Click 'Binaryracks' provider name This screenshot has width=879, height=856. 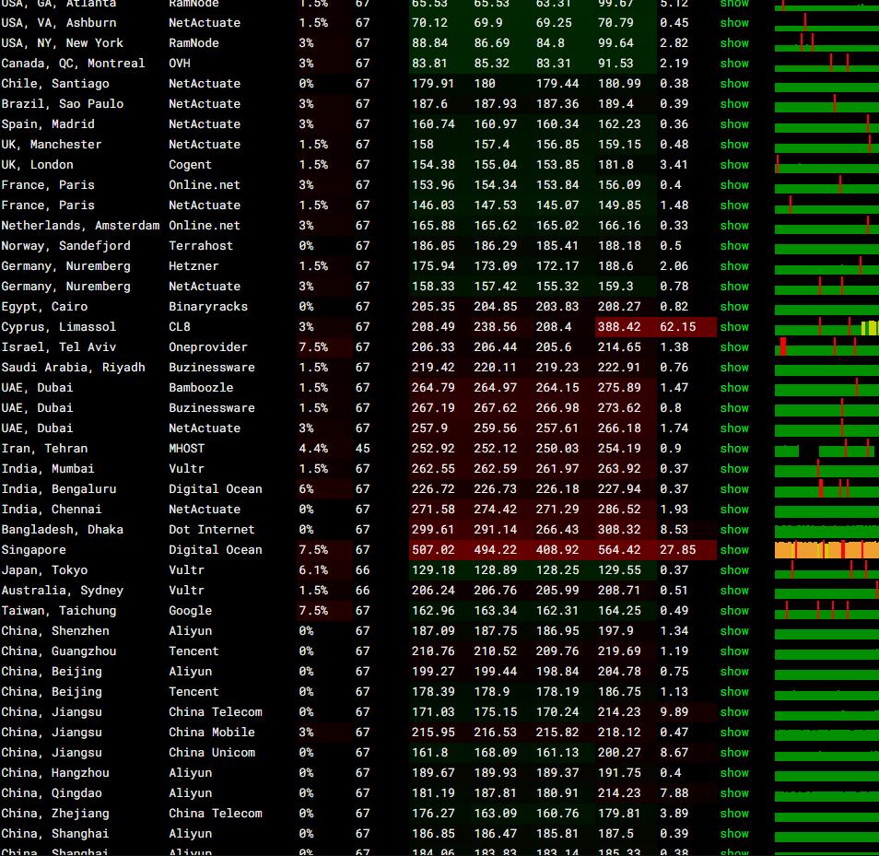(208, 306)
